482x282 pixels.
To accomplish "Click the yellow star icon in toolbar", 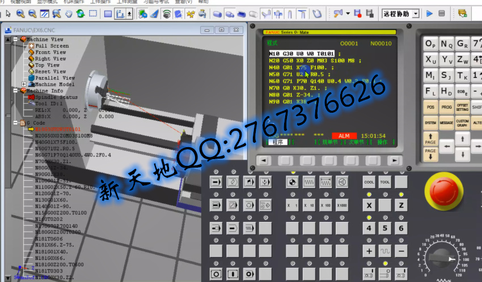I will 191,14.
